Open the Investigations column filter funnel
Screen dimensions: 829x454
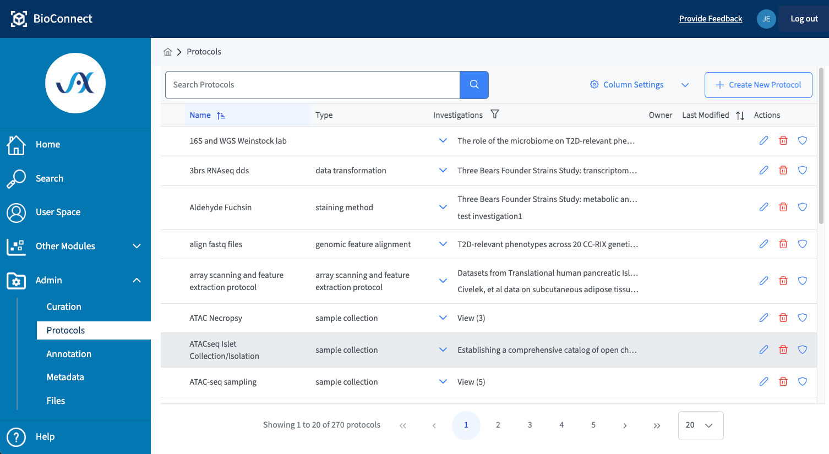pos(495,114)
